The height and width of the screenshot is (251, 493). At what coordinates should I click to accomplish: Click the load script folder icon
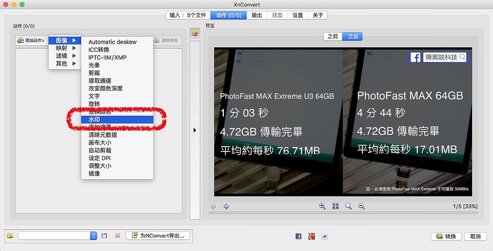click(11, 236)
